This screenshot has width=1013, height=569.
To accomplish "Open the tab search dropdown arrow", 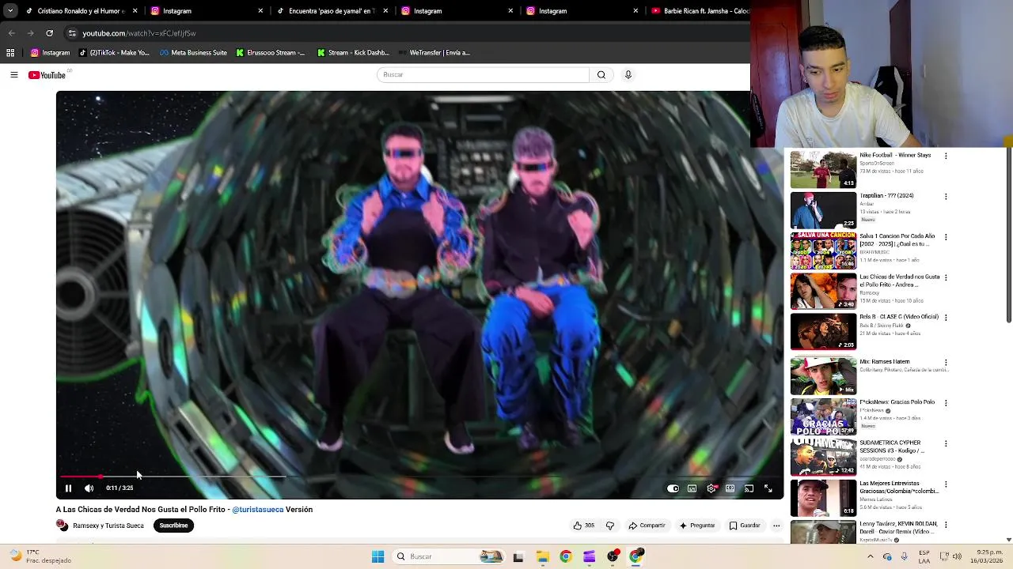I will 9,11.
